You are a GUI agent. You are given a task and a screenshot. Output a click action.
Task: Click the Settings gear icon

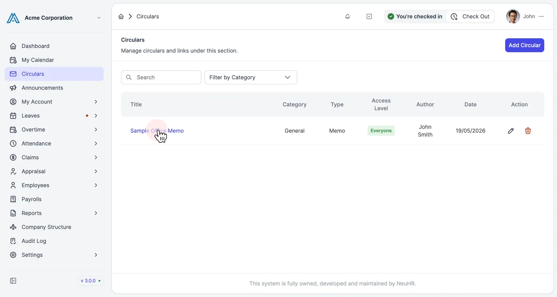pos(13,255)
